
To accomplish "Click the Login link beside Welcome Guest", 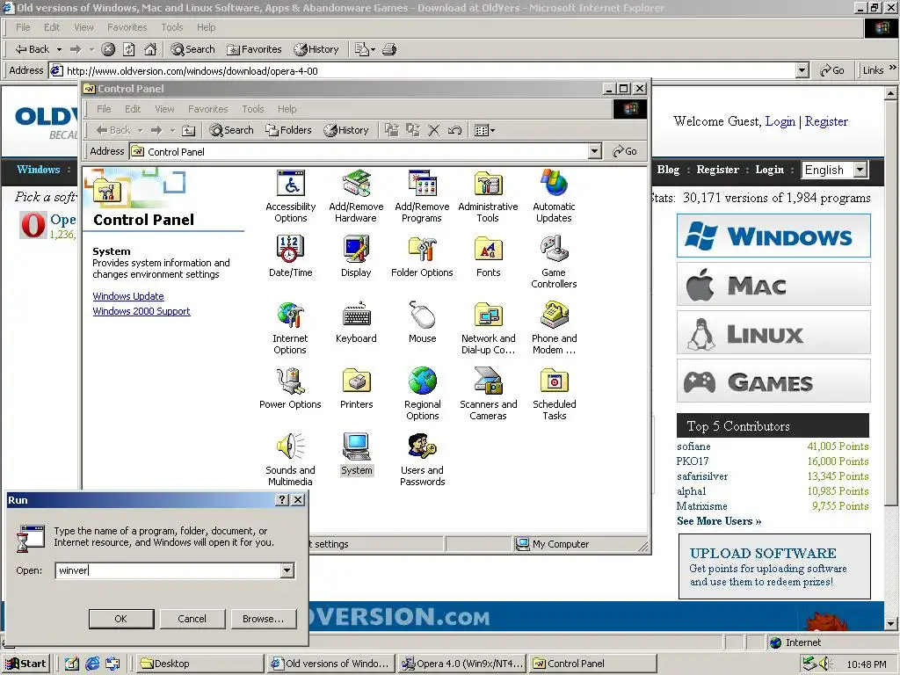I will (x=780, y=121).
